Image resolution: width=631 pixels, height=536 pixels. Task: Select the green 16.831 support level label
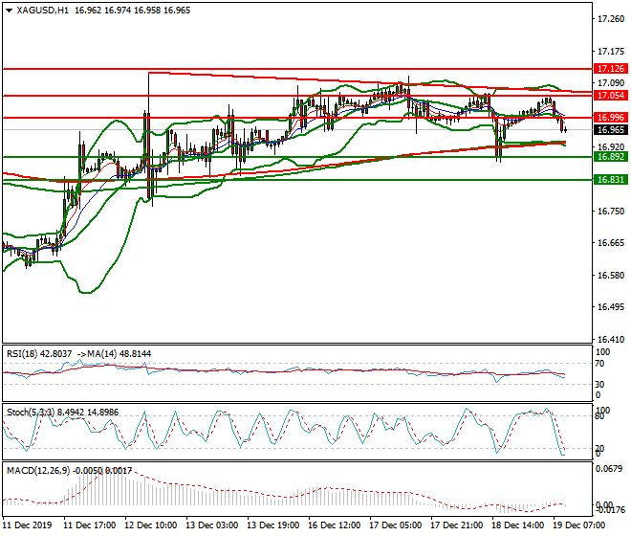coord(611,180)
